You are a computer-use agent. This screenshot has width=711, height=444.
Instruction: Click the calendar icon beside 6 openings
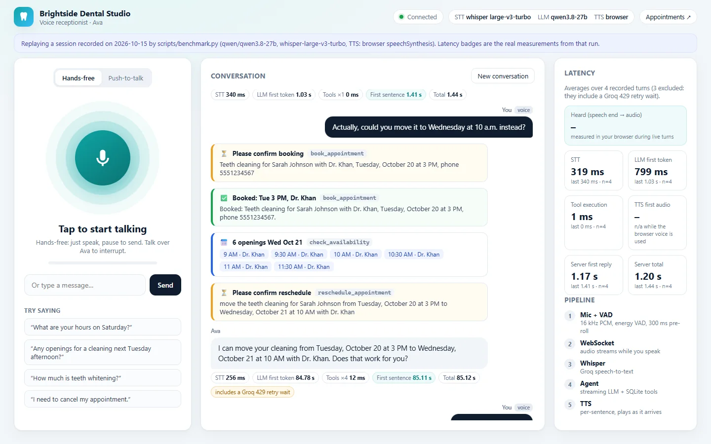coord(224,242)
